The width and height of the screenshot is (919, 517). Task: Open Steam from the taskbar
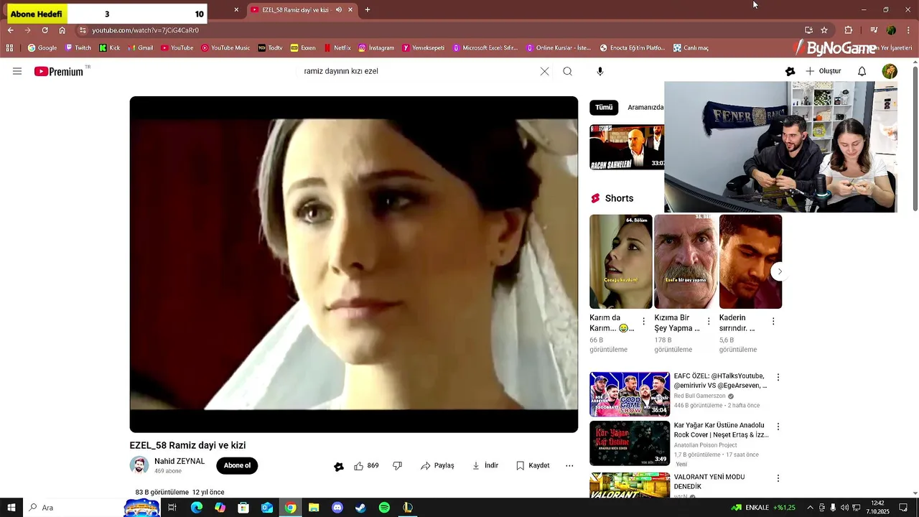pos(360,508)
